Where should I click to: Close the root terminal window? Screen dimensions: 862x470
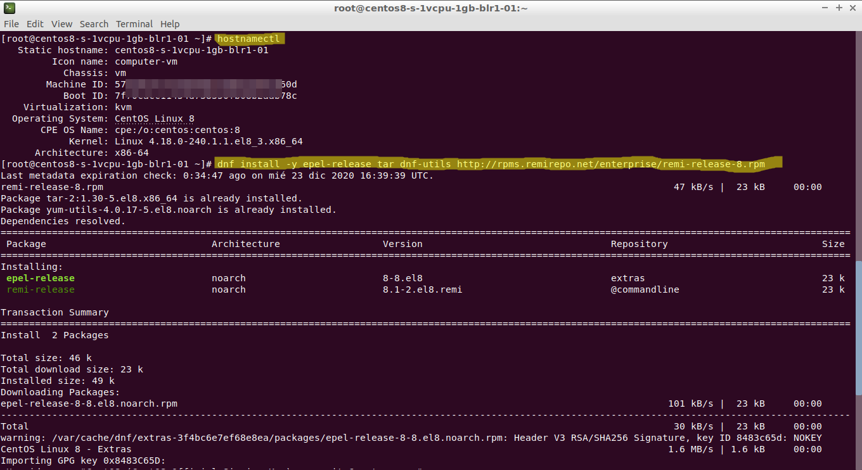(852, 8)
